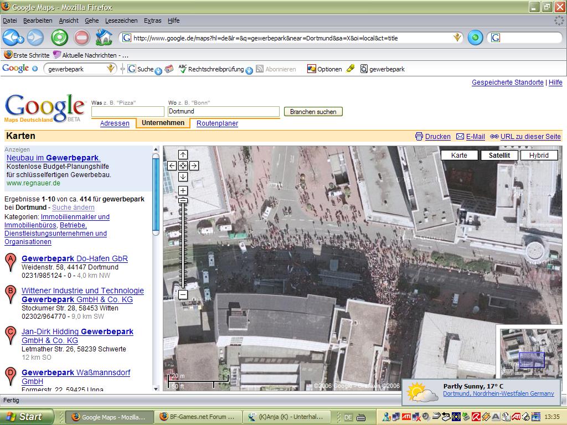Open Gespeicherte Standorte link
The height and width of the screenshot is (425, 567).
coord(507,82)
